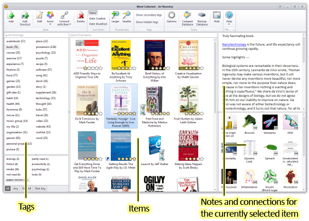This screenshot has height=221, width=309.
Task: Sort items by Name
Action: 93,13
